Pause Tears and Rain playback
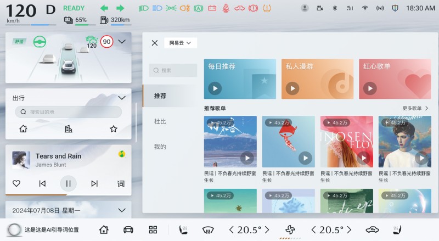This screenshot has width=439, height=241. pos(68,183)
